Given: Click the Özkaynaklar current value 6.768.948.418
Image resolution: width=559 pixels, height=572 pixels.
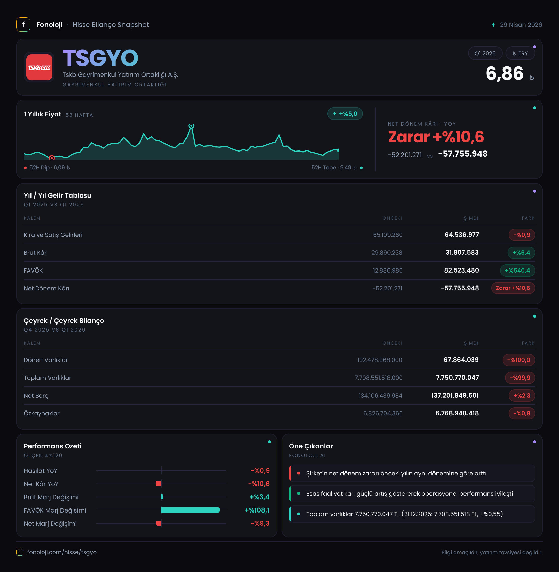Looking at the screenshot, I should pyautogui.click(x=457, y=413).
